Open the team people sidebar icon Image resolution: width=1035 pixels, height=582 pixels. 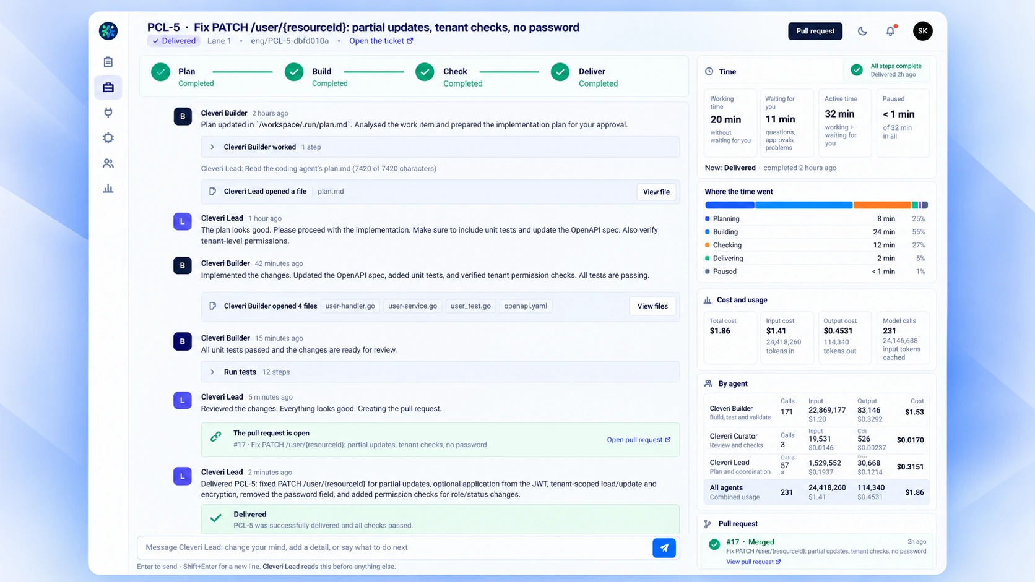tap(108, 163)
